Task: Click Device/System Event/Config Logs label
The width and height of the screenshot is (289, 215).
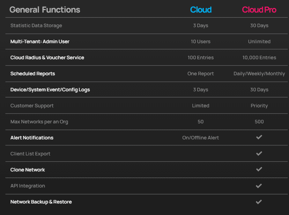Action: point(50,90)
